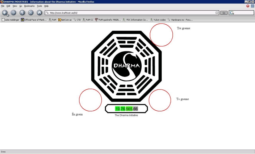
Task: Minimize the Firefox window
Action: click(x=246, y=2)
